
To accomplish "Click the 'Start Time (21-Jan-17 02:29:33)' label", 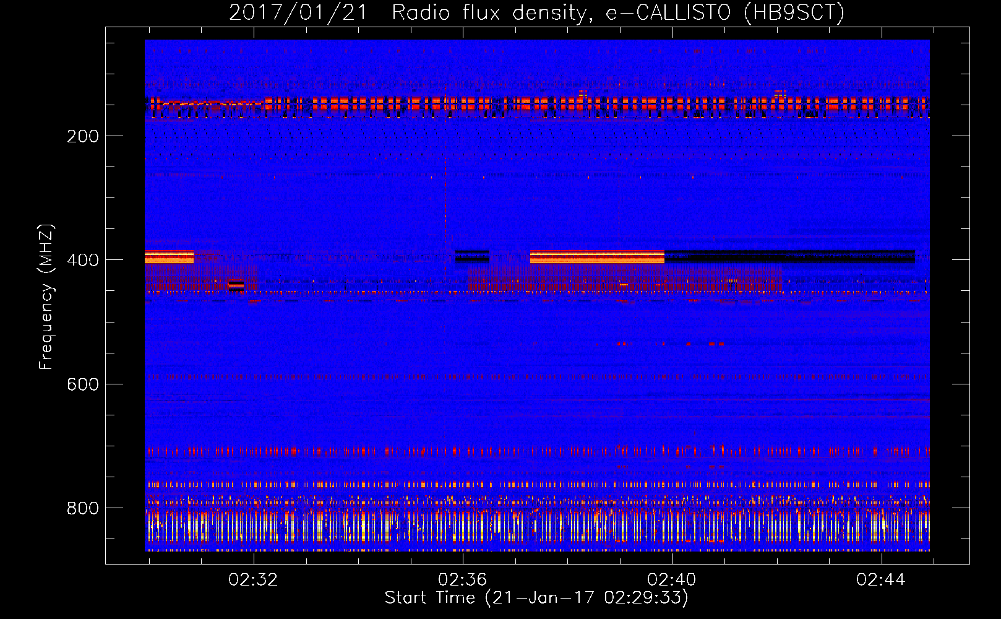I will (536, 598).
